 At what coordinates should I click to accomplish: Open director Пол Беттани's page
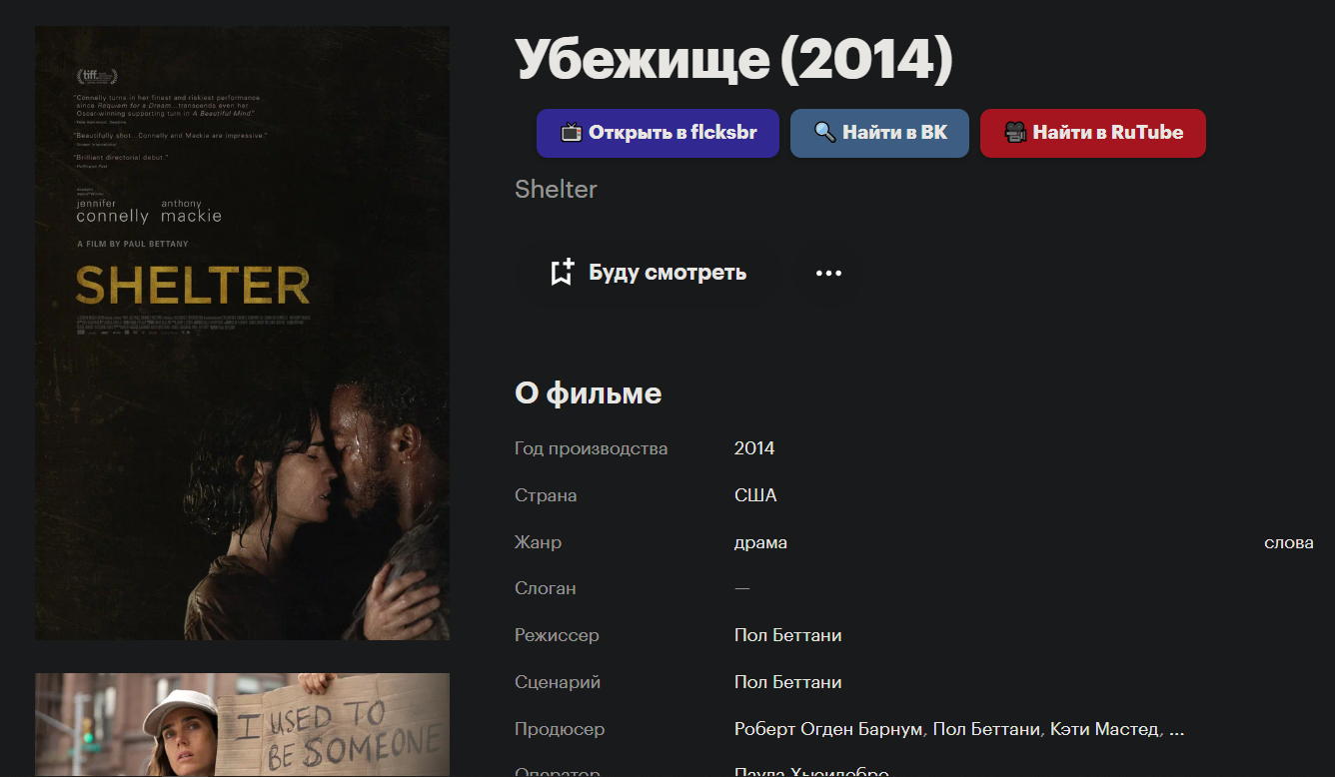pos(787,635)
